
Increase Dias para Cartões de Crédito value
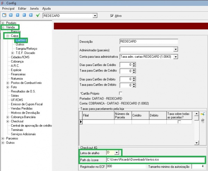coord(134,63)
